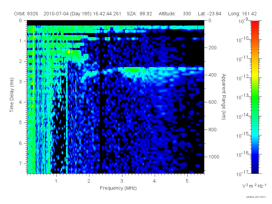Click the time delay tick label '7.'

coord(21,164)
